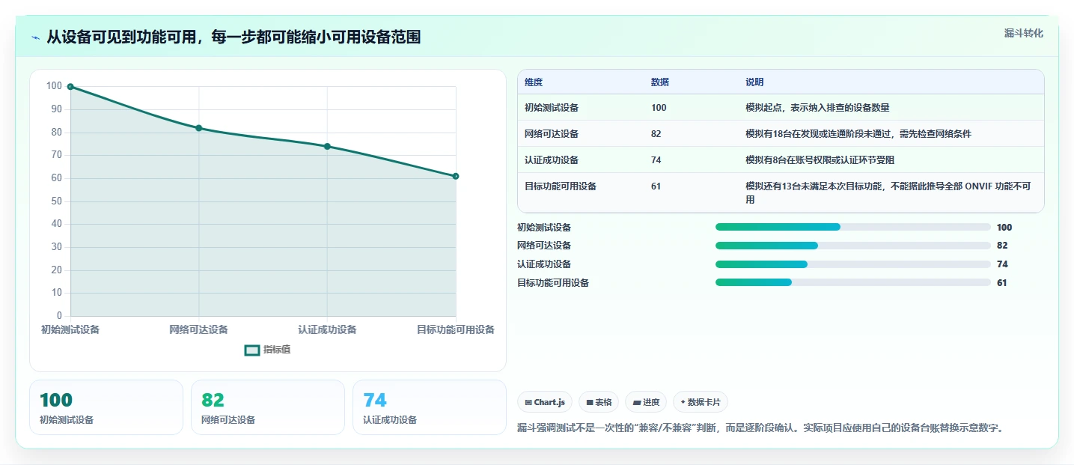Click the 漏斗转化 label in header
The width and height of the screenshot is (1074, 465).
click(1023, 33)
